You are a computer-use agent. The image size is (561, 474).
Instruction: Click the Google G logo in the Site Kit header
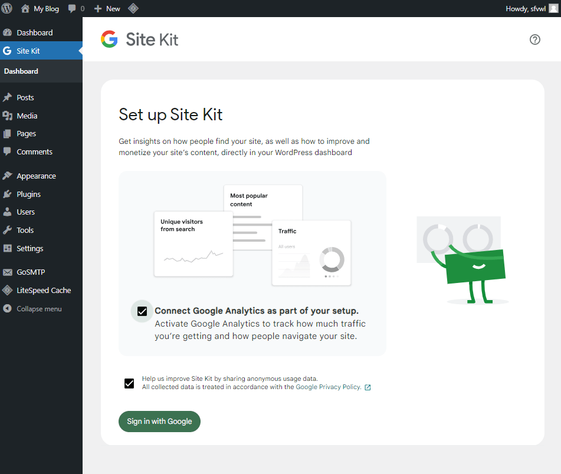(109, 39)
